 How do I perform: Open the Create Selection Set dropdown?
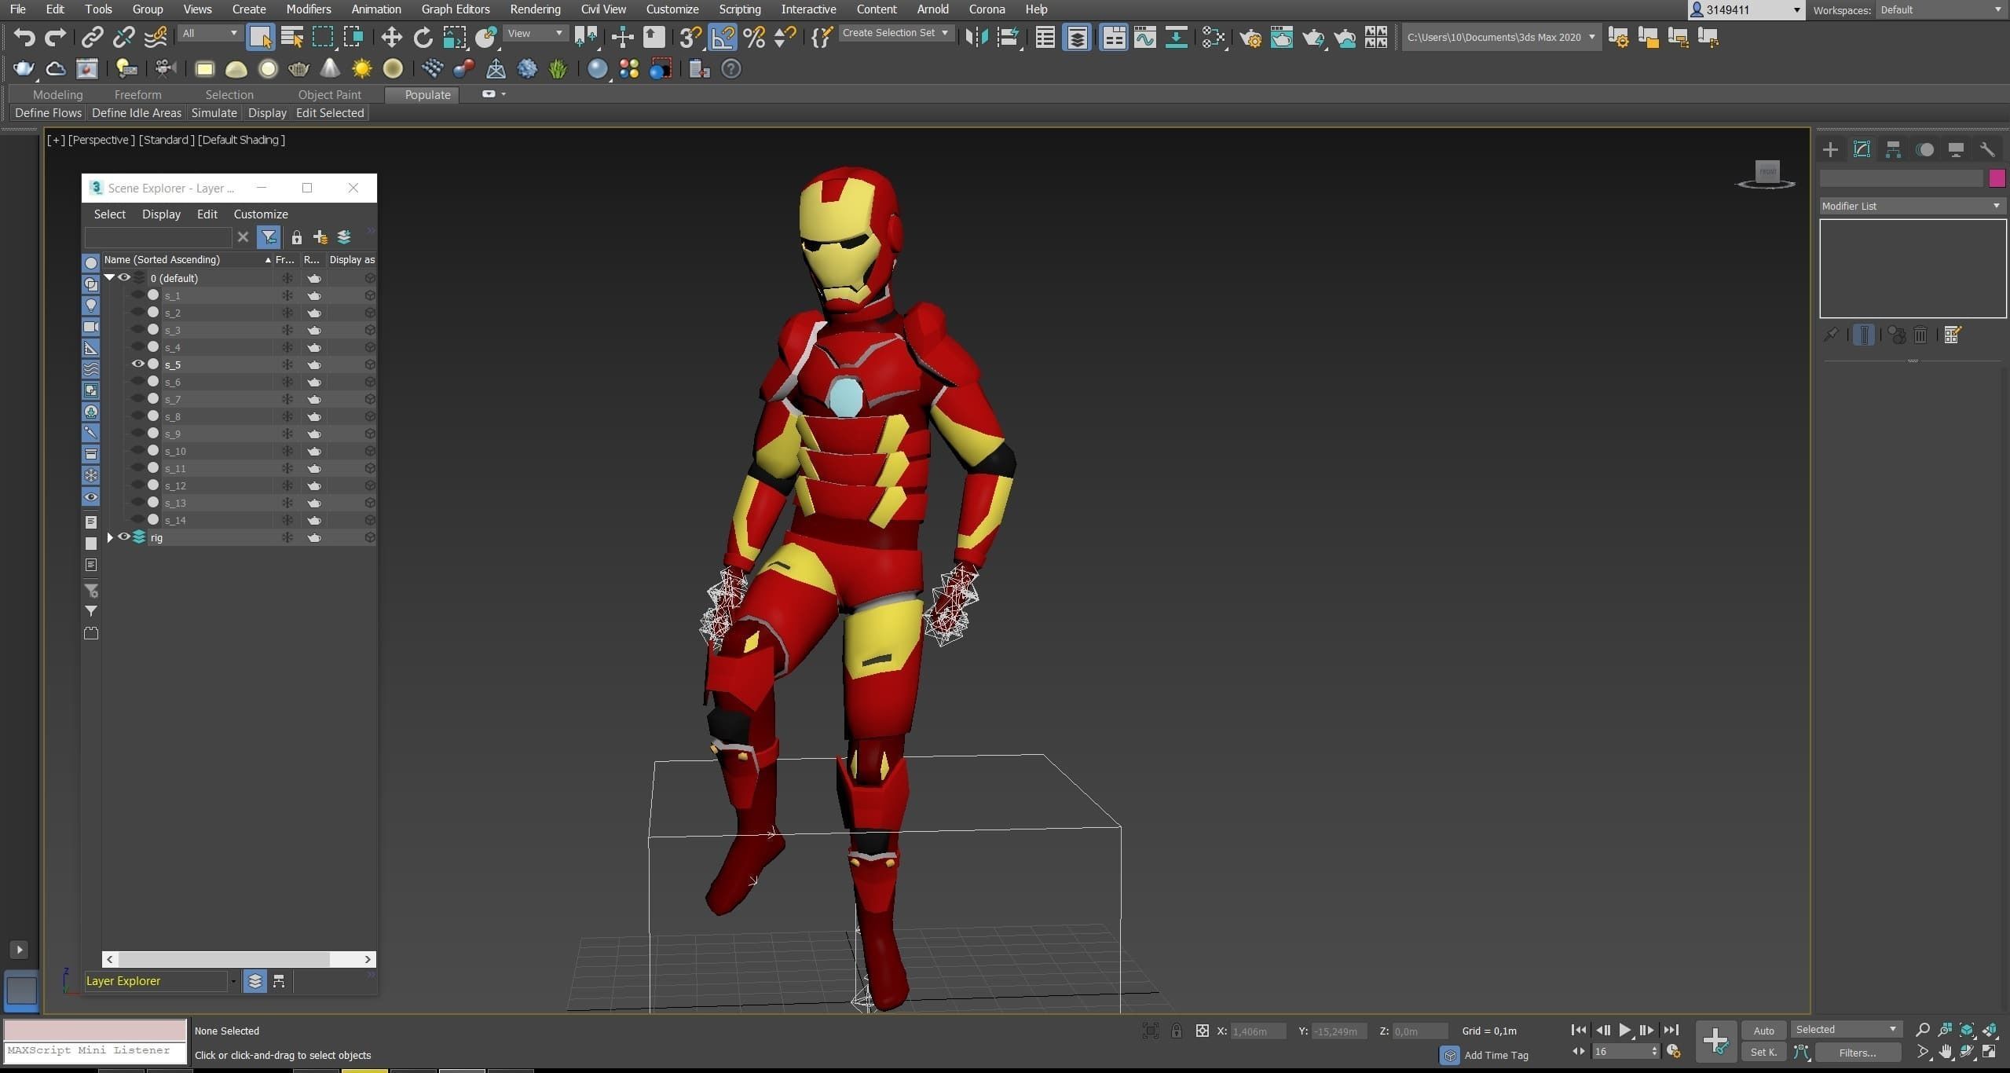point(895,33)
